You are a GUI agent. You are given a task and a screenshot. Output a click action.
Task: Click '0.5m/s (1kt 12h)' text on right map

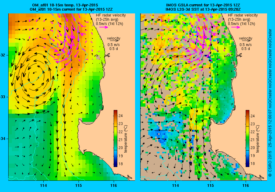[241, 23]
